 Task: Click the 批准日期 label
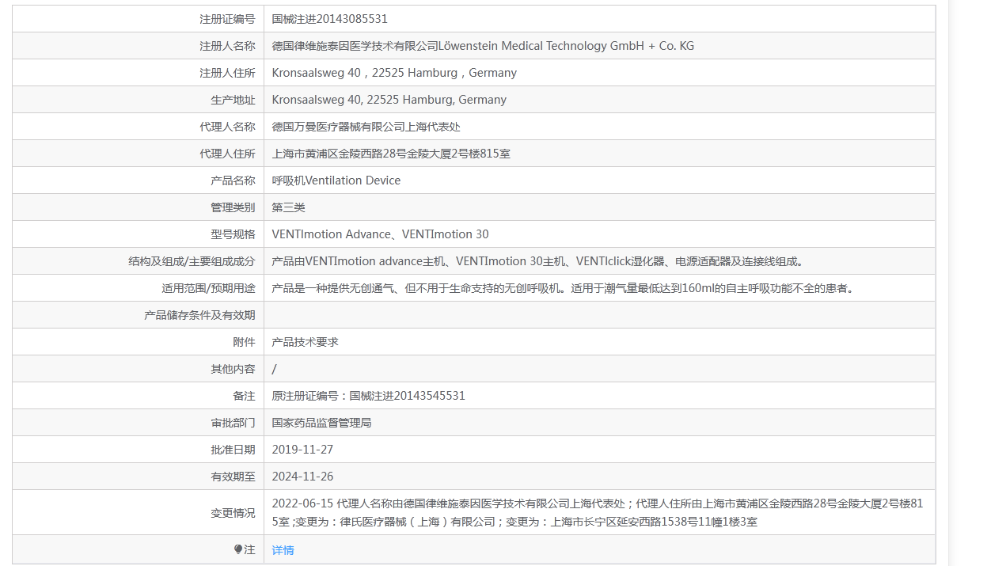coord(233,450)
